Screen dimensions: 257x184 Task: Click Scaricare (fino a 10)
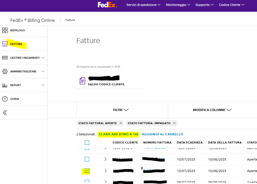pyautogui.click(x=118, y=134)
